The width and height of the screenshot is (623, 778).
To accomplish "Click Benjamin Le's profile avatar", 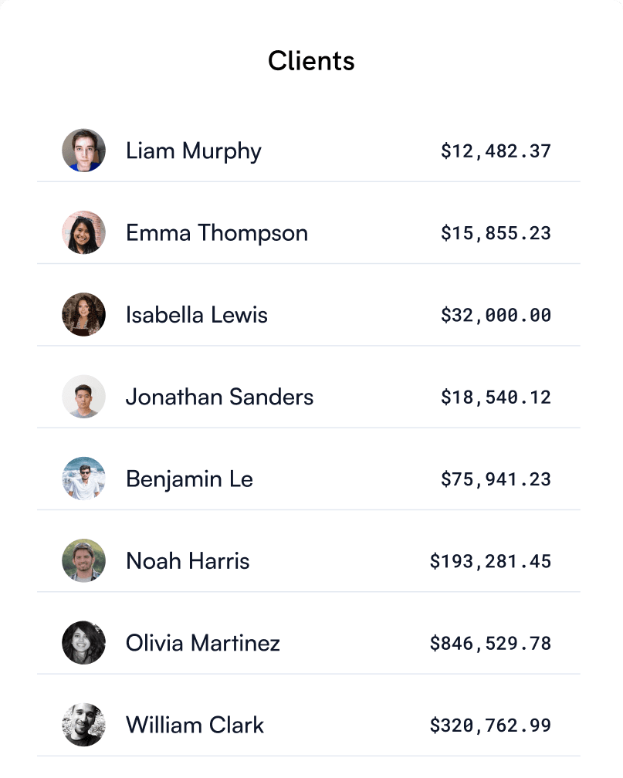I will [83, 479].
